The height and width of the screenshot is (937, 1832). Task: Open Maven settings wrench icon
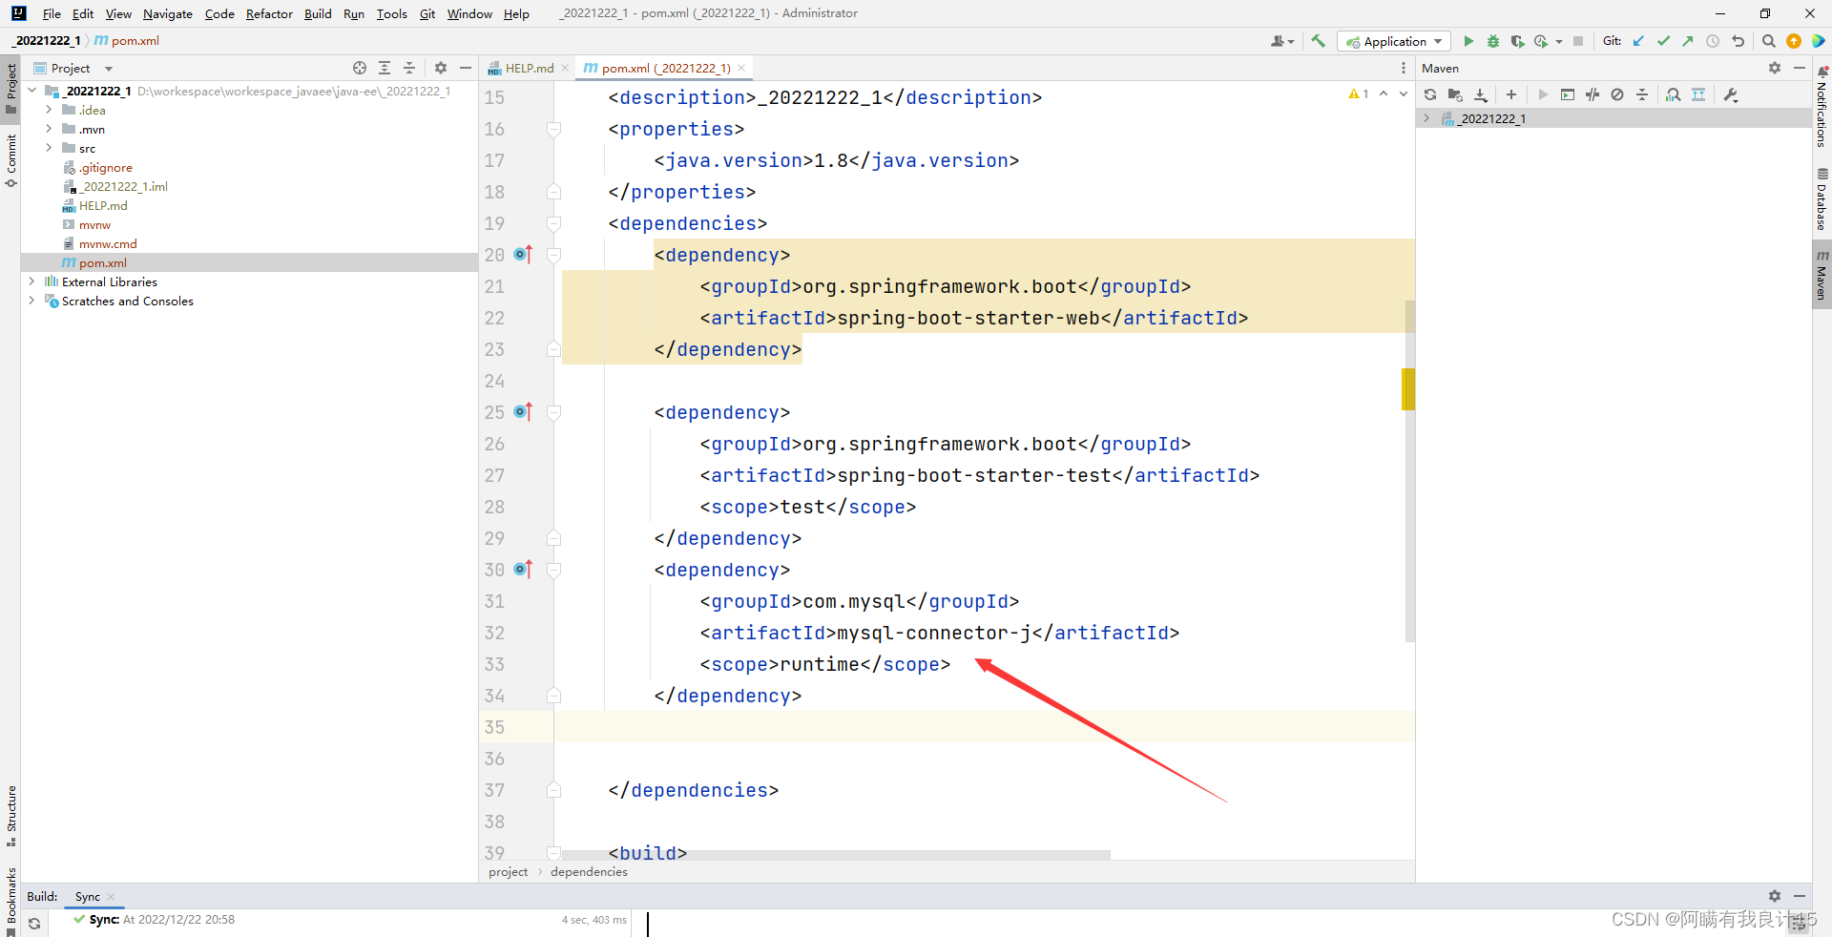tap(1731, 94)
